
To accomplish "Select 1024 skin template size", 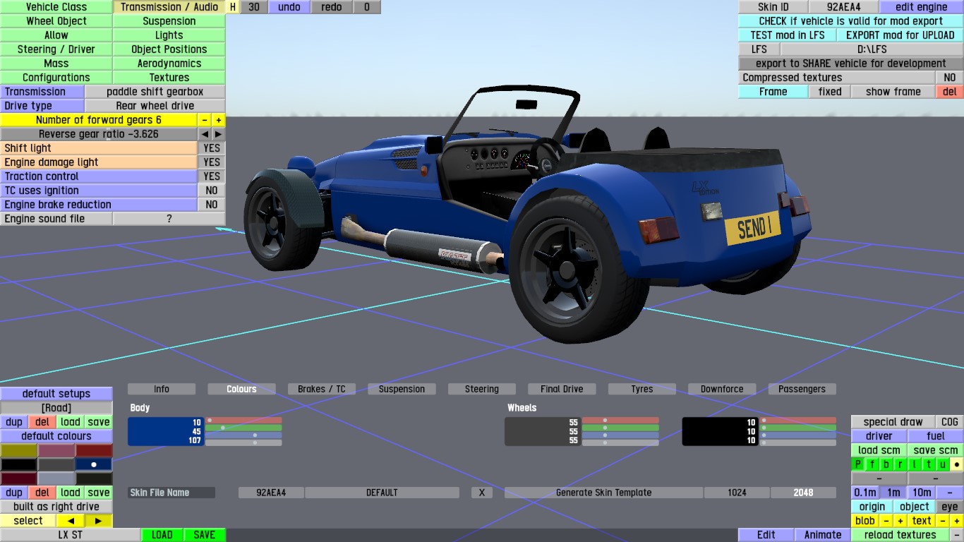I will (x=737, y=493).
